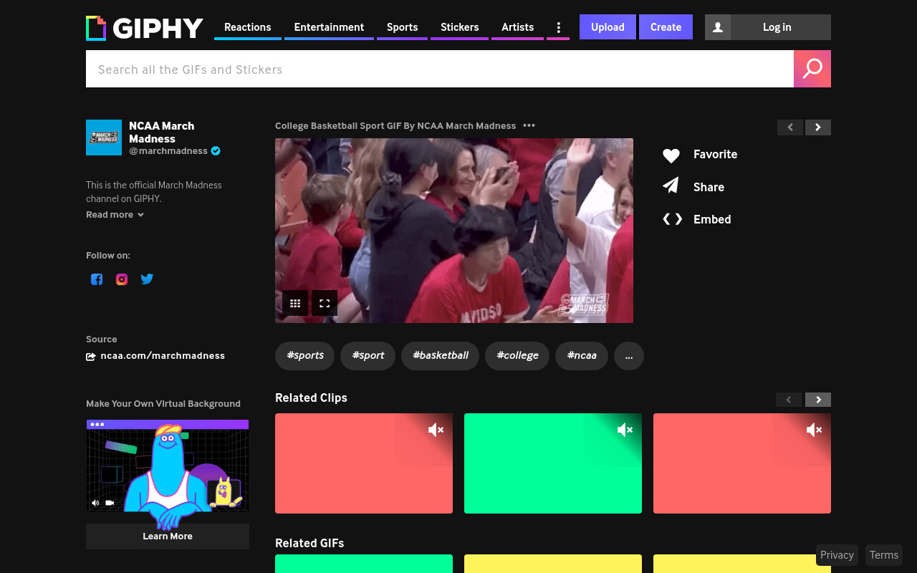Click the main basketball crowd GIF

tap(454, 231)
